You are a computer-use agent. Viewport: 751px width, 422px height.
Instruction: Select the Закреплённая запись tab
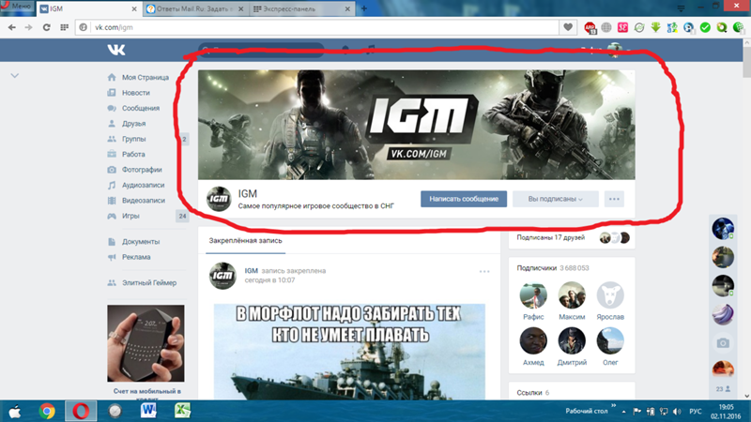pyautogui.click(x=245, y=241)
